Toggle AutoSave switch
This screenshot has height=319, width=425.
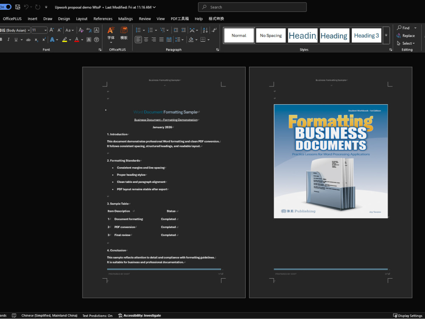(x=6, y=7)
